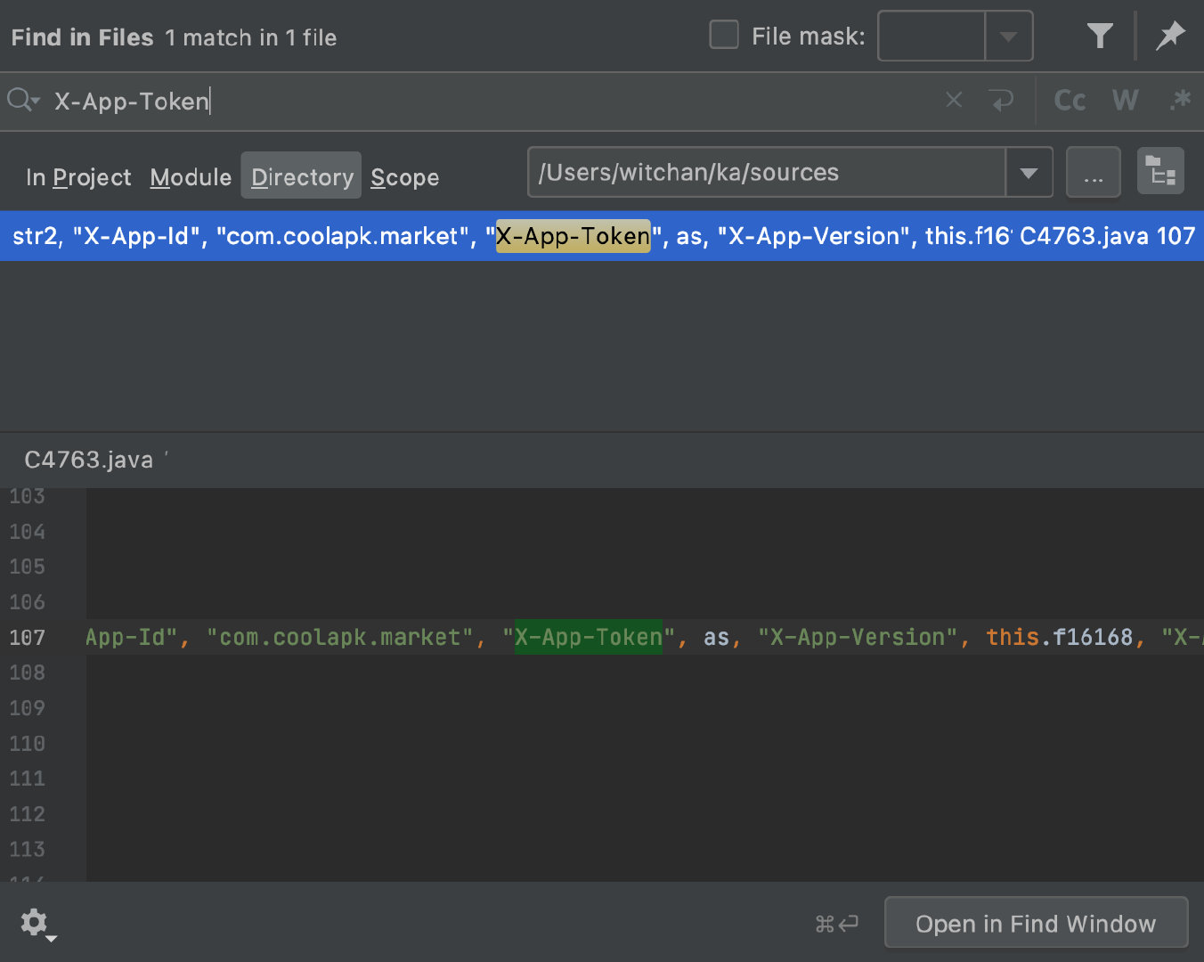Image resolution: width=1204 pixels, height=962 pixels.
Task: Open search history magnifier icon
Action: click(x=22, y=100)
